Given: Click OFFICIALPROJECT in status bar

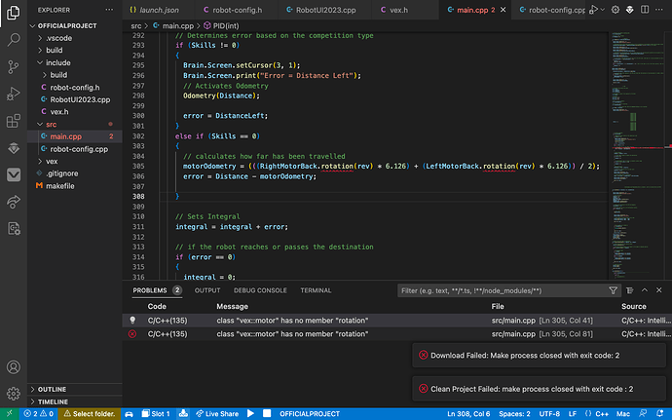Looking at the screenshot, I should click(310, 414).
